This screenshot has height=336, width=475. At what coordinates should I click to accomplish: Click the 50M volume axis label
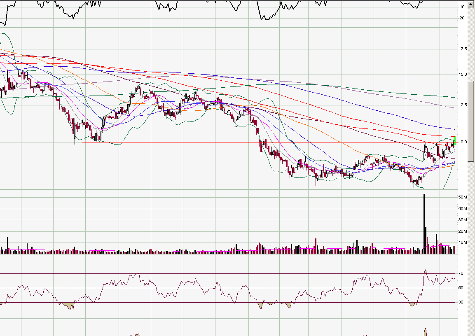(463, 198)
